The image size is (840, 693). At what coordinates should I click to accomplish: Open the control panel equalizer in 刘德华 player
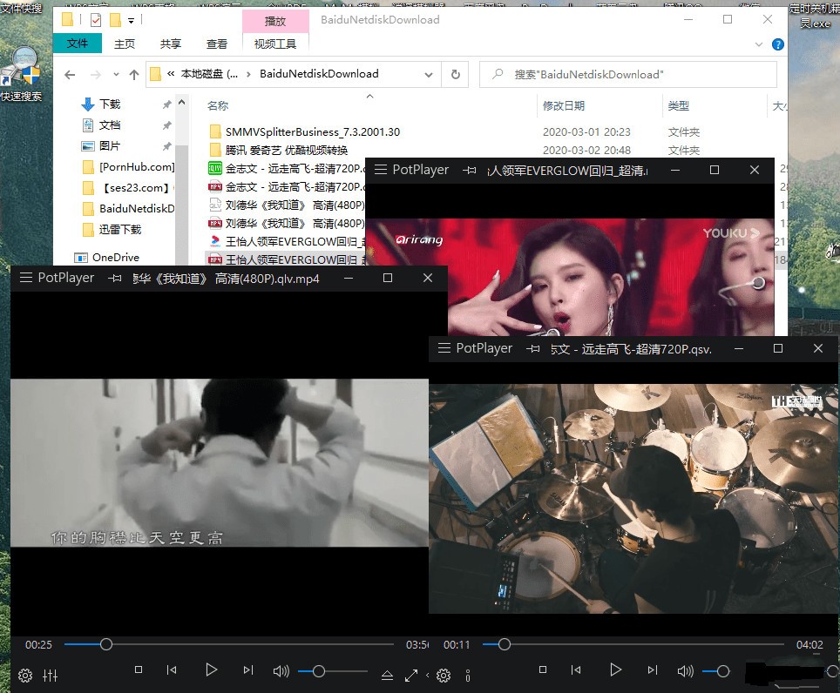pyautogui.click(x=50, y=676)
